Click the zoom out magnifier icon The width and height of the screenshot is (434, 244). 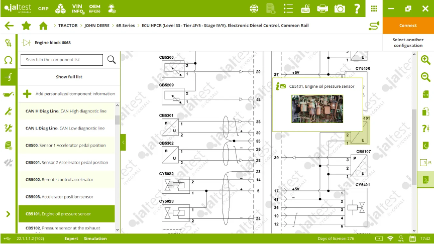[x=425, y=77]
